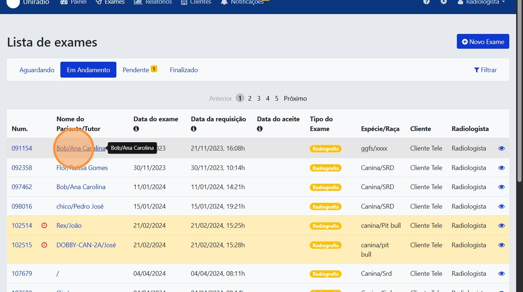View exam 091154 using eye icon

coord(501,148)
